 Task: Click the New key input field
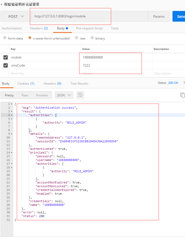(45, 73)
